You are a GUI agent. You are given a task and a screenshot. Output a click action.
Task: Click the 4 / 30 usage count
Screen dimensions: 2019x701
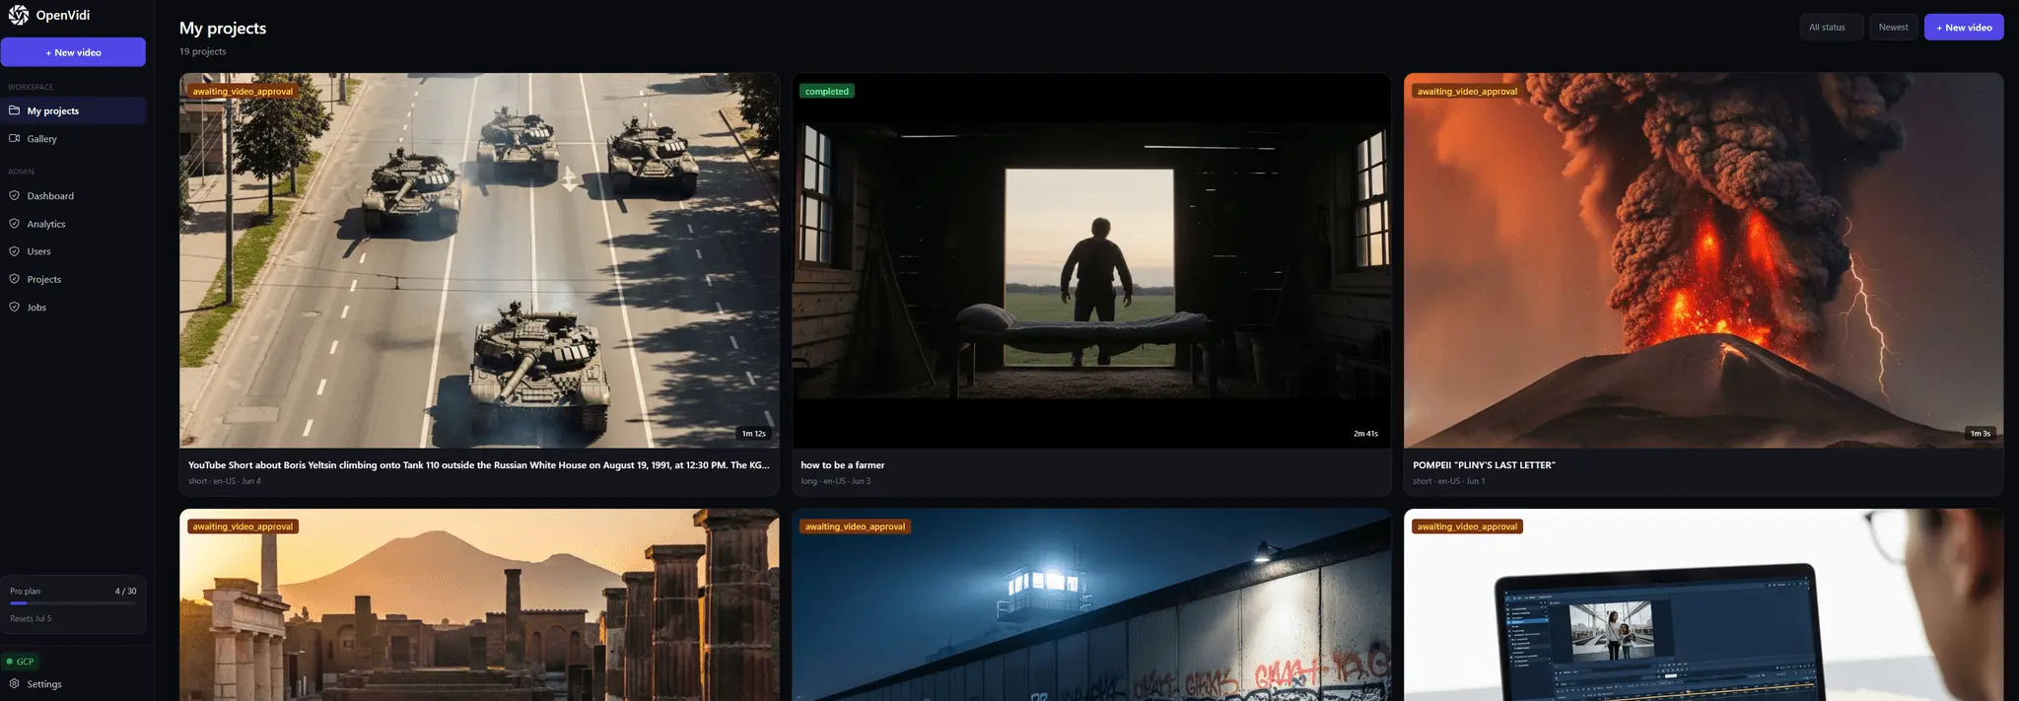125,592
